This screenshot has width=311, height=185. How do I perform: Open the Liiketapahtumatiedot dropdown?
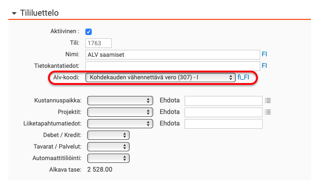pyautogui.click(x=120, y=123)
